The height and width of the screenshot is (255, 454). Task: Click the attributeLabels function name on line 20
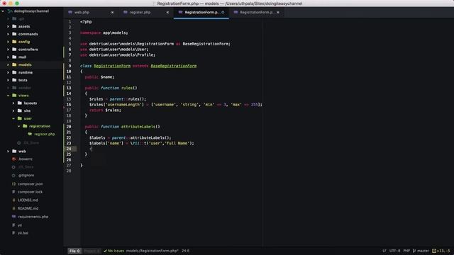(x=139, y=127)
